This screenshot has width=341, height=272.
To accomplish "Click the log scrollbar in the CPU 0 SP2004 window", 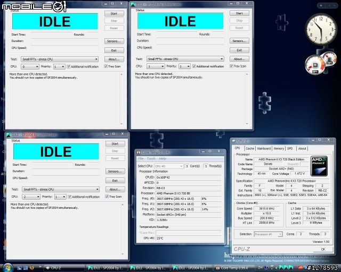I will point(121,99).
